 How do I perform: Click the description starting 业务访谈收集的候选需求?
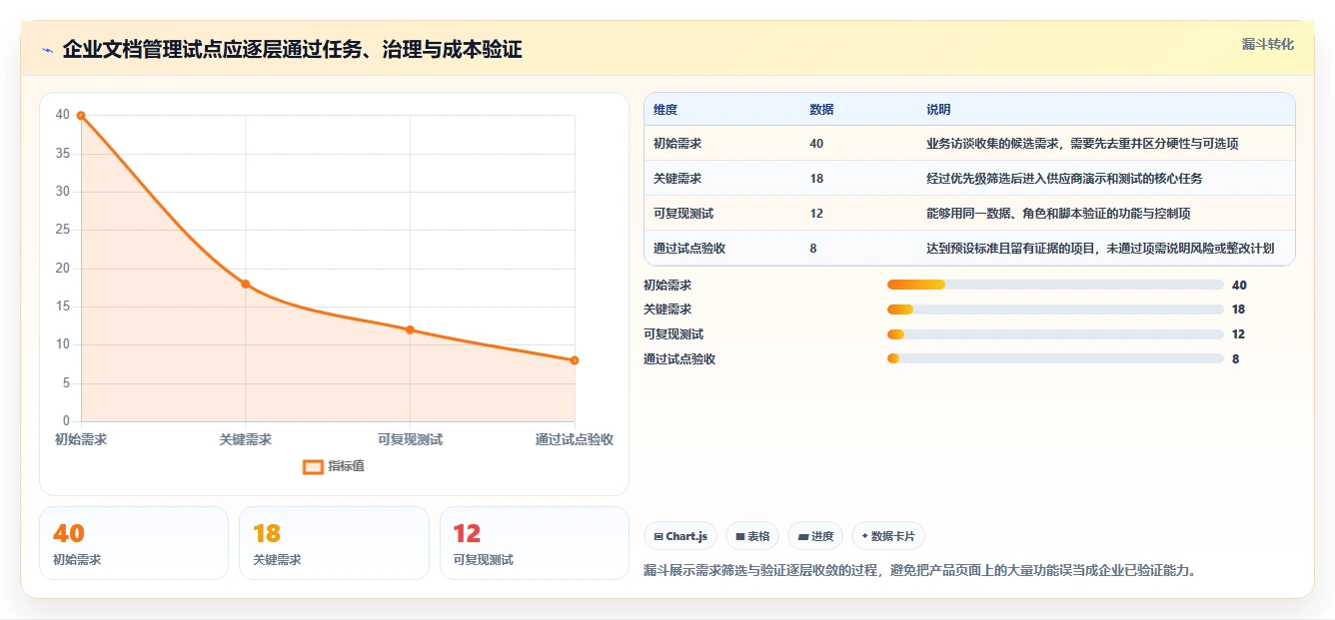(x=1082, y=144)
